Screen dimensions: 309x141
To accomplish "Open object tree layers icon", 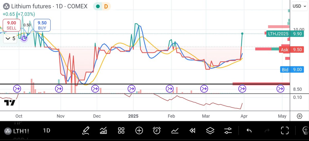I will 210,130.
